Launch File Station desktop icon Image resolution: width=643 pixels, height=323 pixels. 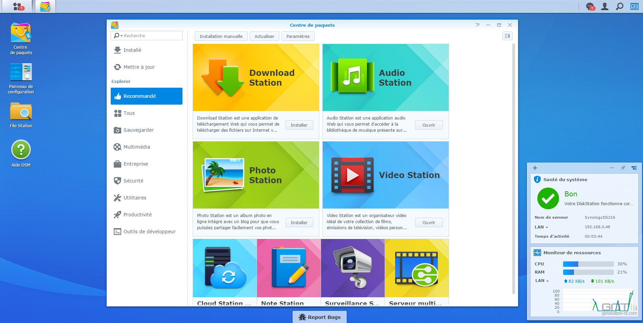(x=21, y=115)
